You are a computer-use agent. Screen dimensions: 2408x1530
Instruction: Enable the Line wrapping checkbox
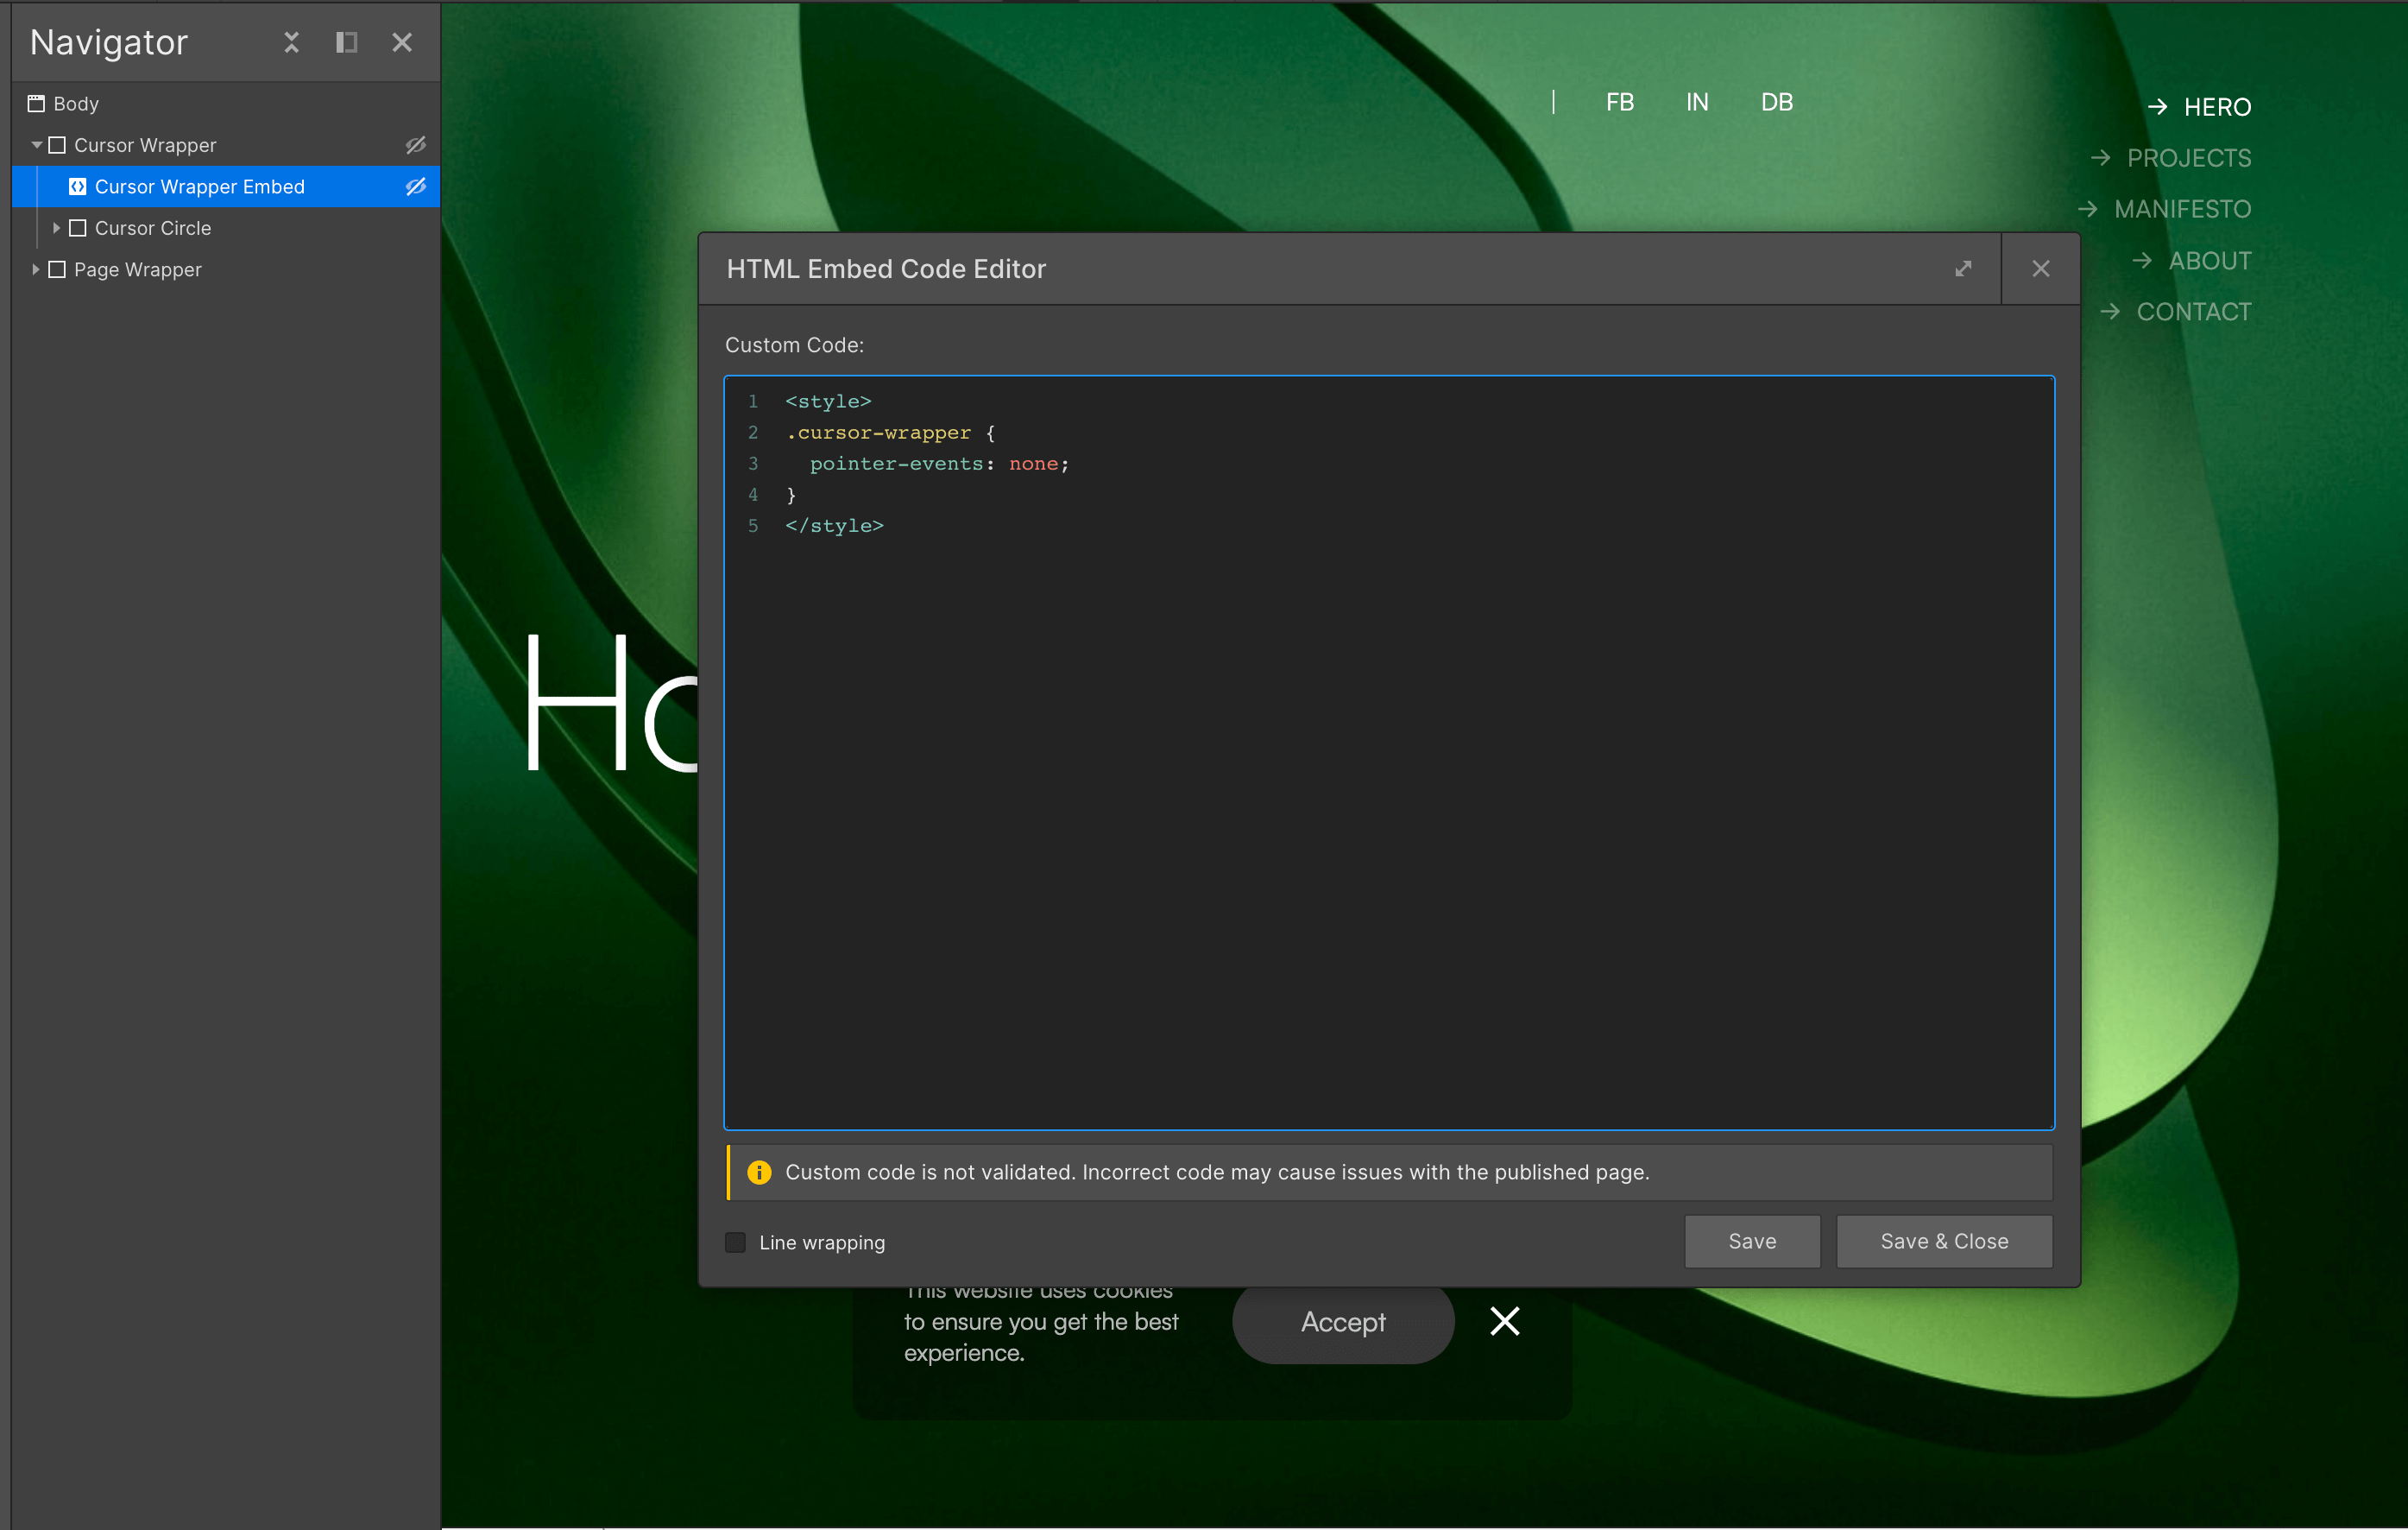[735, 1242]
